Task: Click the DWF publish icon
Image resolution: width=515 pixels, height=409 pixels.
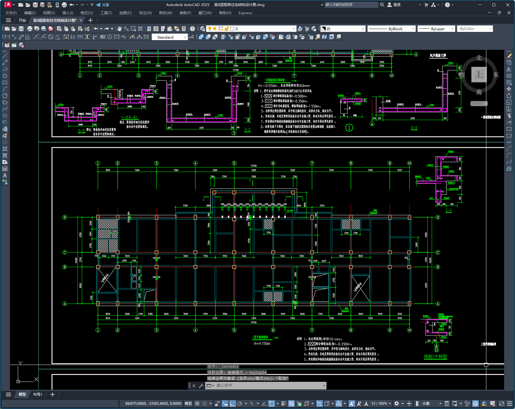Action: (x=51, y=29)
